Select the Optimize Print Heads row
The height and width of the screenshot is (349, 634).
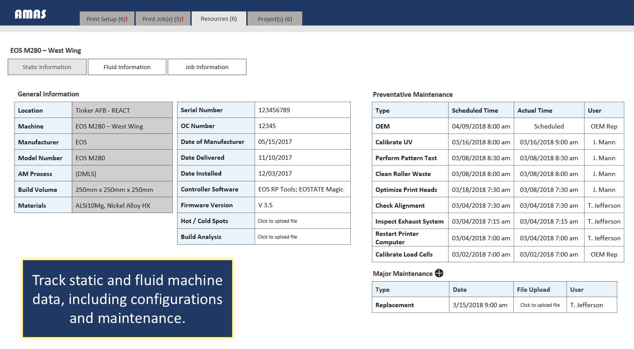(406, 190)
